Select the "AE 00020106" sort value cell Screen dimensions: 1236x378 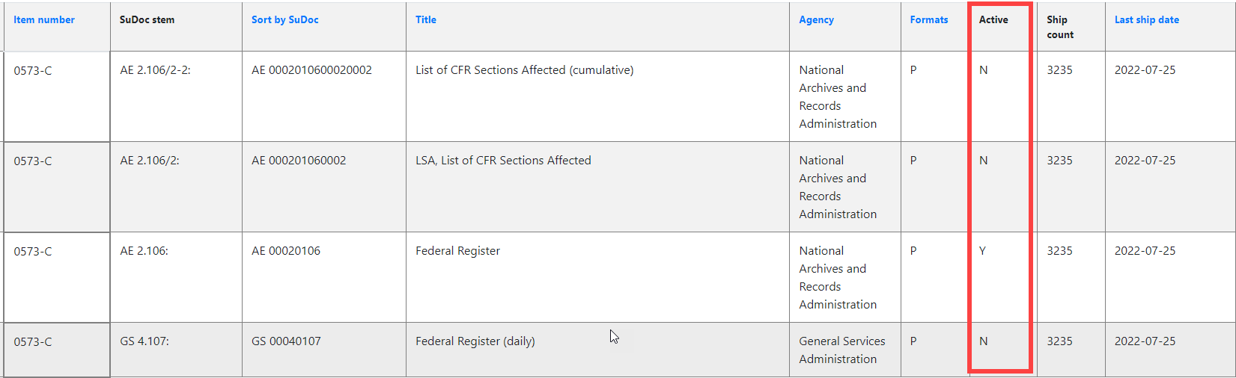coord(286,251)
